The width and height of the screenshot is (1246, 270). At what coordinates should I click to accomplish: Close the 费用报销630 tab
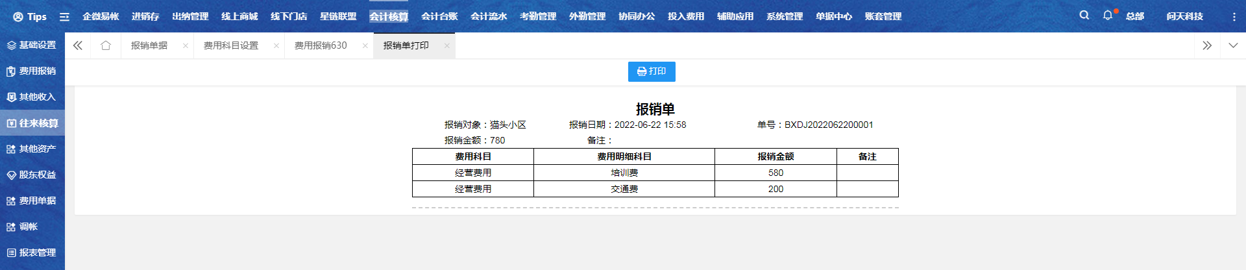point(365,45)
